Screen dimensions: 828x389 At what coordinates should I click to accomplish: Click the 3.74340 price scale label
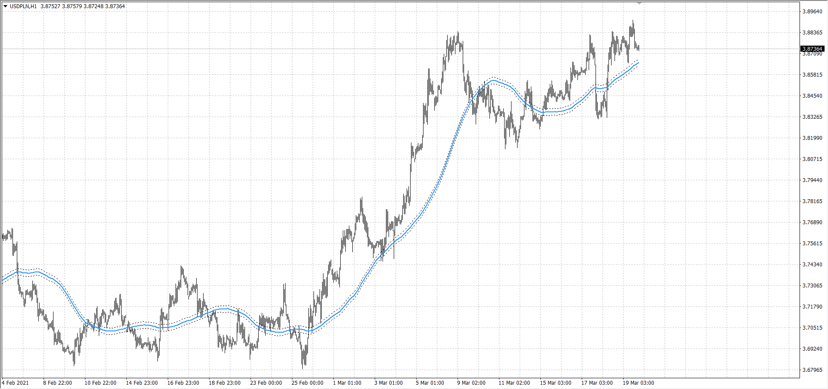click(812, 265)
